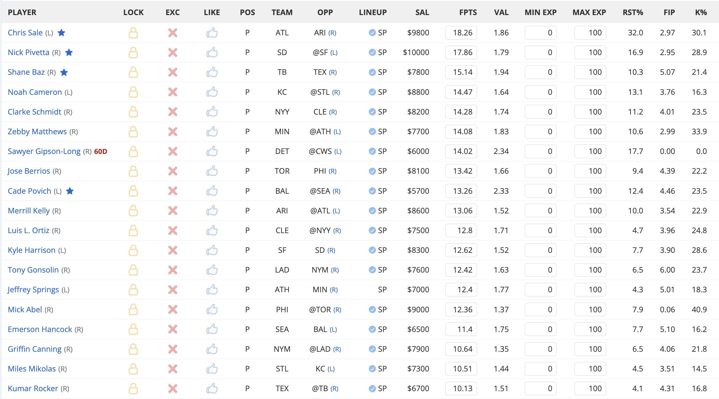Viewport: 719px width, 399px height.
Task: Click the favorite star beside Chris Sale
Action: point(61,32)
